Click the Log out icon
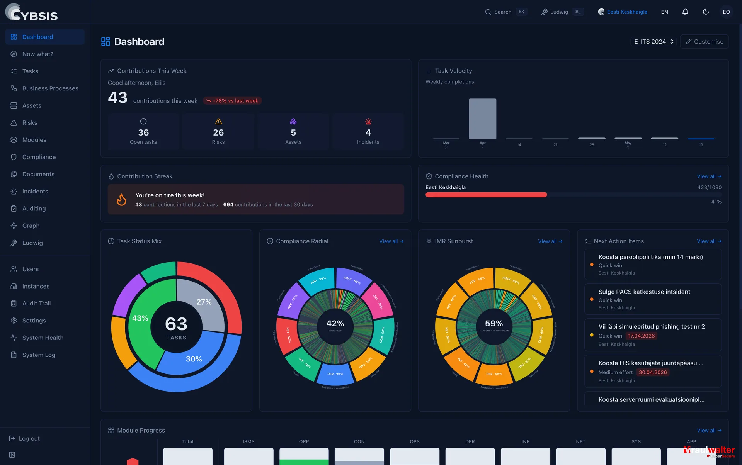This screenshot has width=742, height=465. click(x=12, y=439)
